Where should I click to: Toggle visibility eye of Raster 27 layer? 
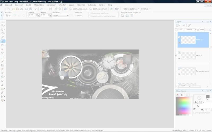(179, 43)
